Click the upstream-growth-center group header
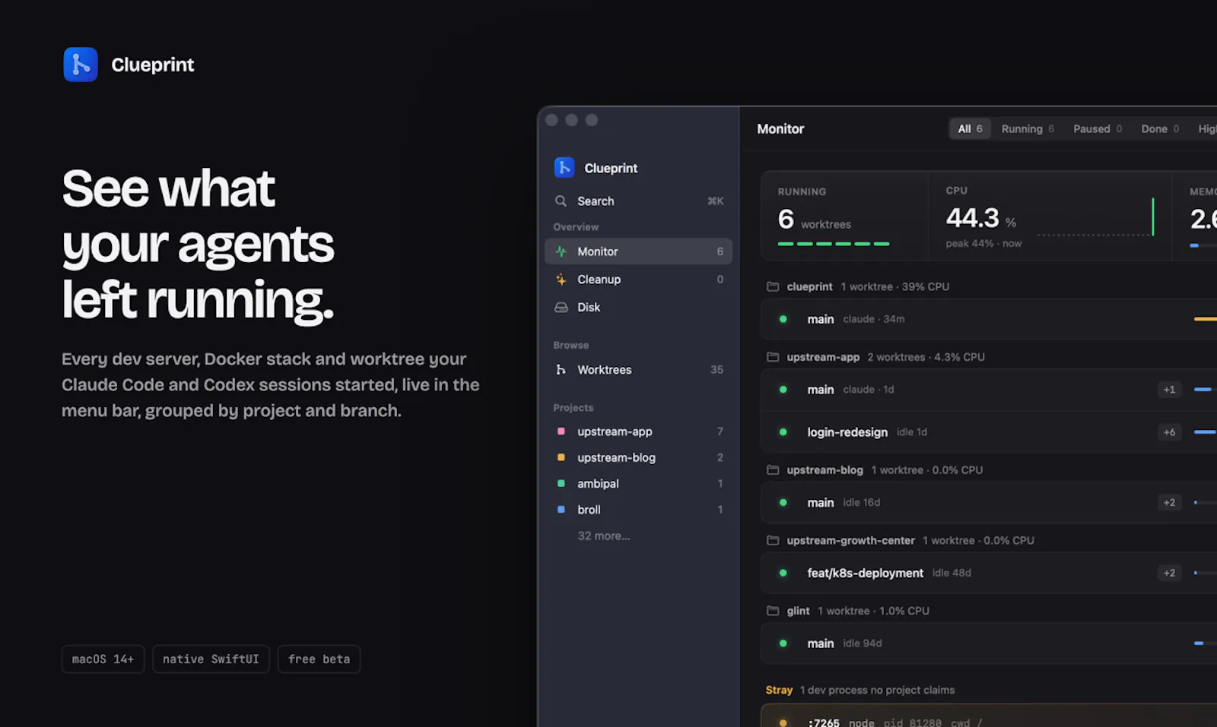 tap(901, 540)
